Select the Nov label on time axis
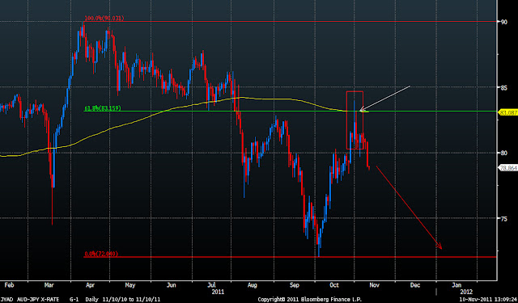 tap(376, 284)
